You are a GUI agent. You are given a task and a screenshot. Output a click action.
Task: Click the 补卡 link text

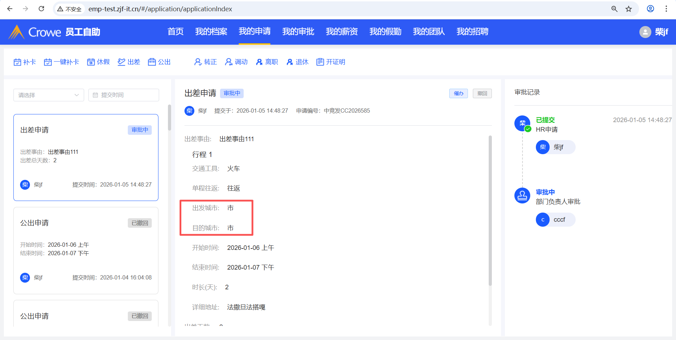tap(30, 62)
